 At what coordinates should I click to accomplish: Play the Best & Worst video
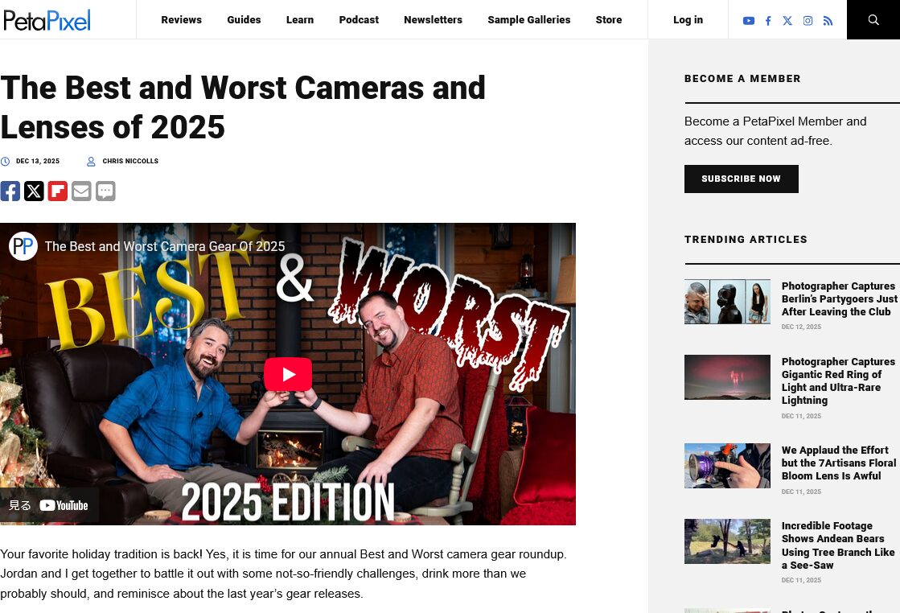287,374
